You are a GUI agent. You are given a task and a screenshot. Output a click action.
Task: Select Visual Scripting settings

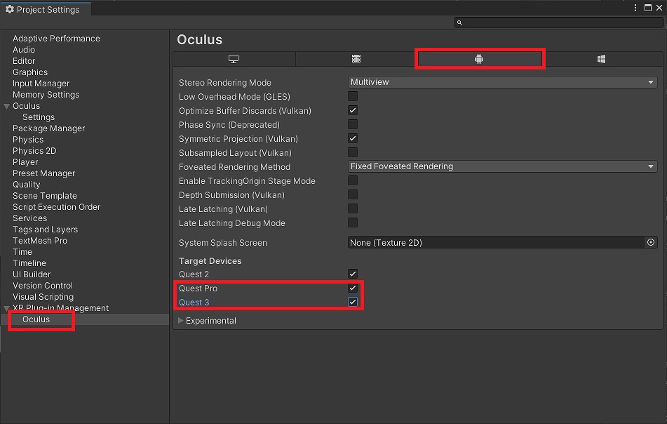pyautogui.click(x=43, y=297)
